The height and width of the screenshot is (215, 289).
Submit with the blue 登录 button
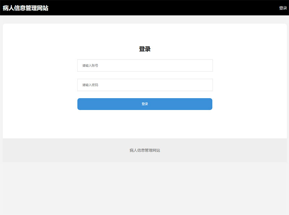[x=145, y=104]
